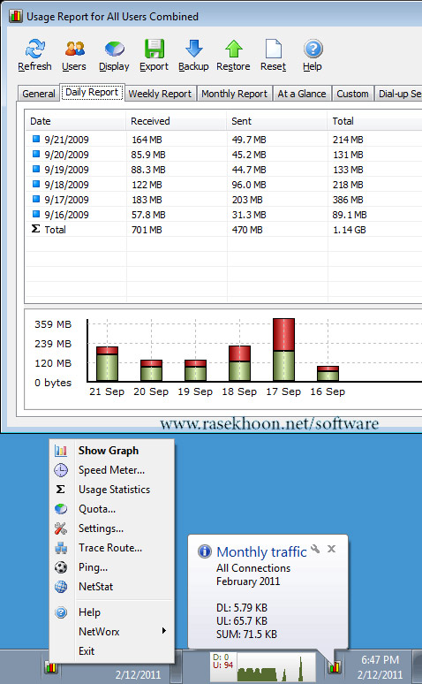Choose Speed Meter... menu entry
Viewport: 422px width, 684px height.
pos(111,470)
